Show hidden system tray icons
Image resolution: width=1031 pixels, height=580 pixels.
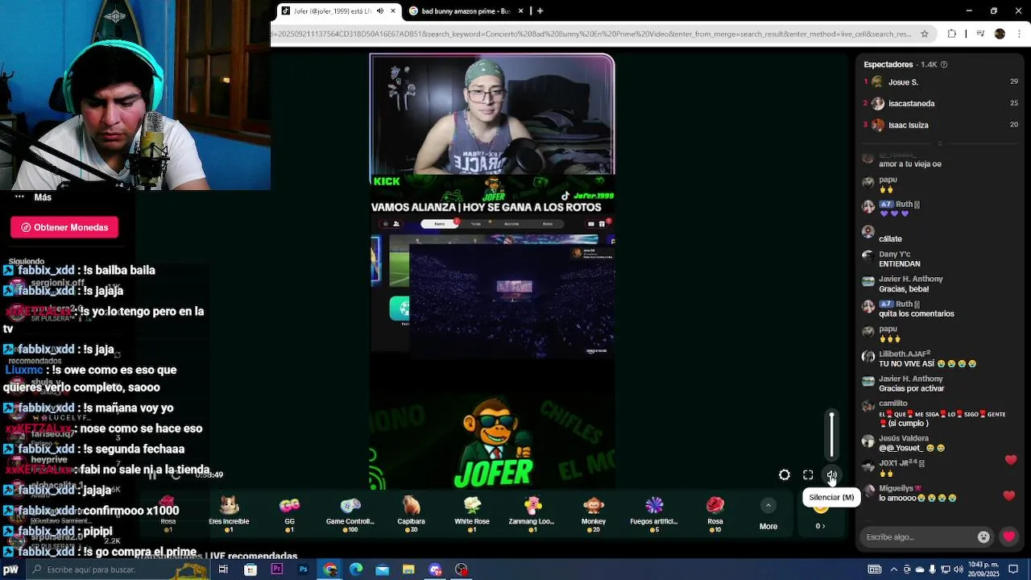[895, 570]
